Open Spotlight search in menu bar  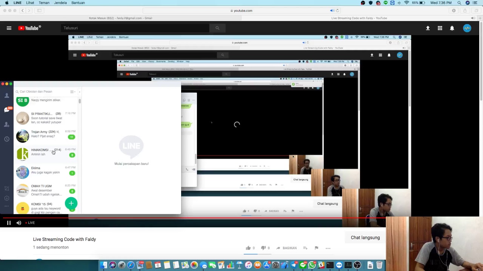459,3
